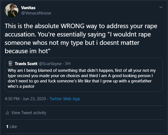Follow the Twitter Web App link
The width and height of the screenshot is (168, 135).
click(65, 99)
